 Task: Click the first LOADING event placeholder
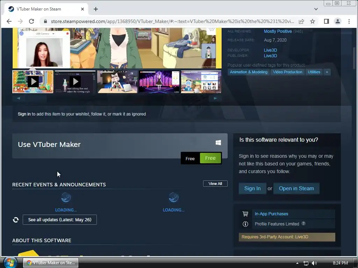coord(66,202)
